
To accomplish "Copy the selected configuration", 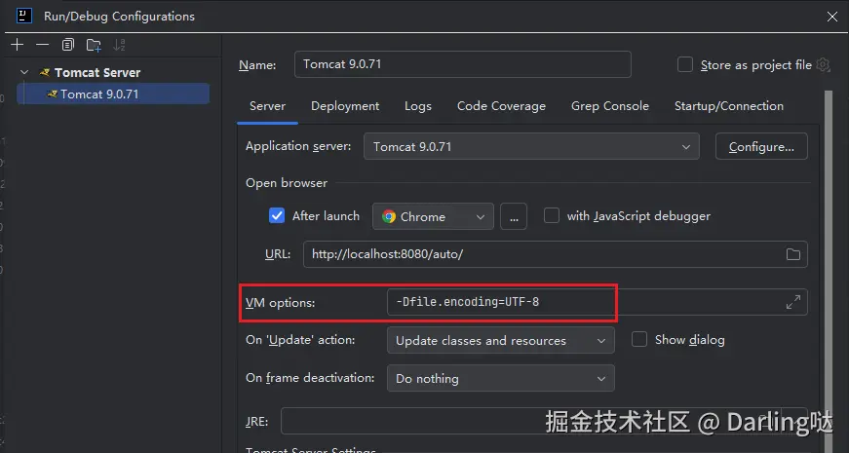I will tap(67, 45).
